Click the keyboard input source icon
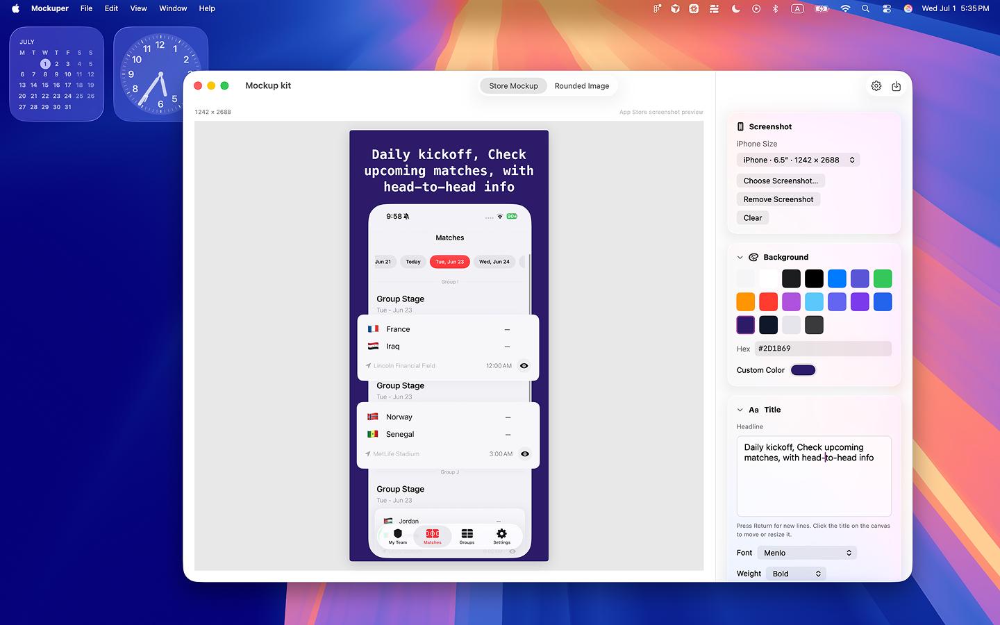Image resolution: width=1000 pixels, height=625 pixels. [x=797, y=8]
